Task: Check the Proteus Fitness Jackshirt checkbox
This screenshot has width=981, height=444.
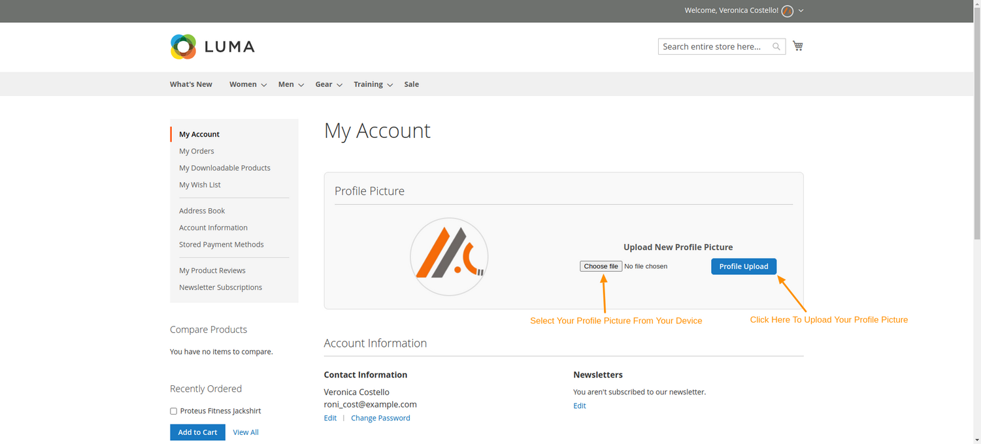Action: 173,411
